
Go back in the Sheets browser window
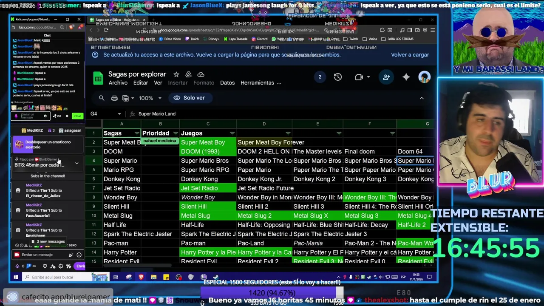pos(91,30)
